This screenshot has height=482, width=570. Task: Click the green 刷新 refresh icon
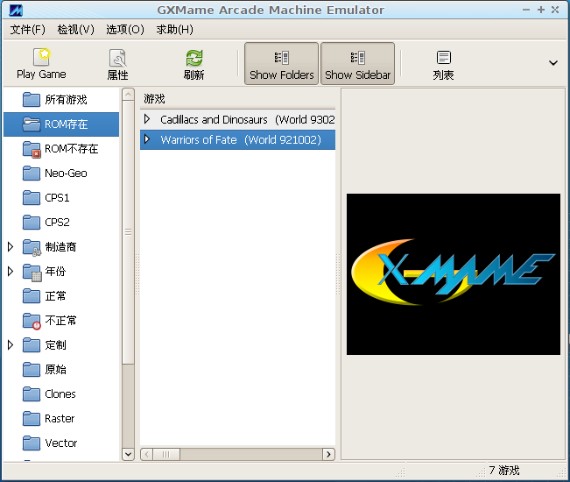194,58
